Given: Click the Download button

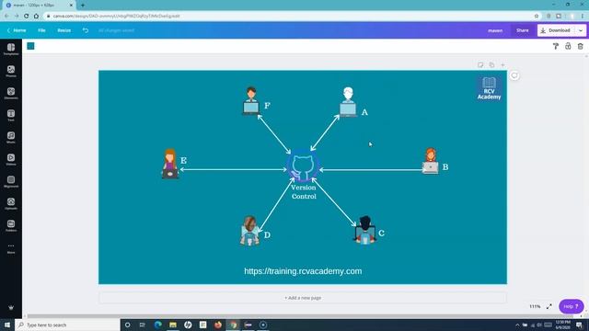Looking at the screenshot, I should tap(556, 30).
